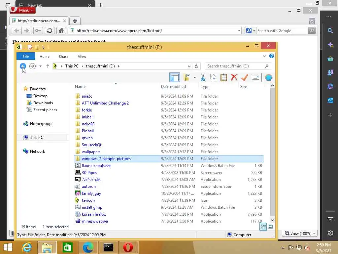The height and width of the screenshot is (254, 338).
Task: Select the aria2c folder
Action: click(87, 96)
